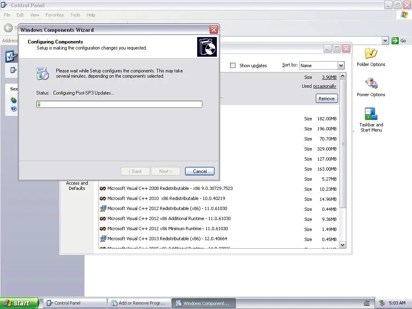Click the safely remove hardware tray icon
The height and width of the screenshot is (309, 412).
[x=382, y=303]
